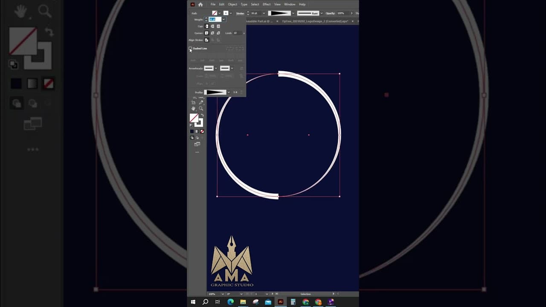
Task: Flip the stroke profile along
Action: point(235,93)
